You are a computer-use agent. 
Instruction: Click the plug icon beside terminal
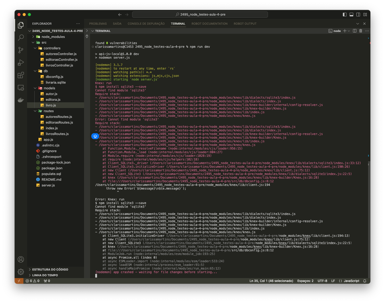tap(87, 36)
